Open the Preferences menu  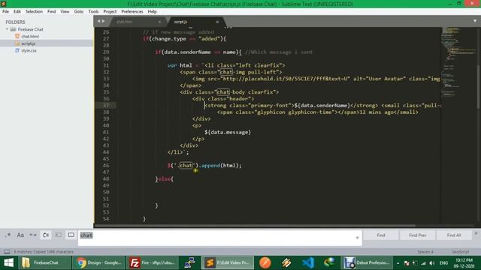(x=132, y=11)
